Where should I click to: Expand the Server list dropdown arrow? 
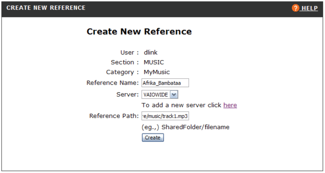tap(174, 94)
